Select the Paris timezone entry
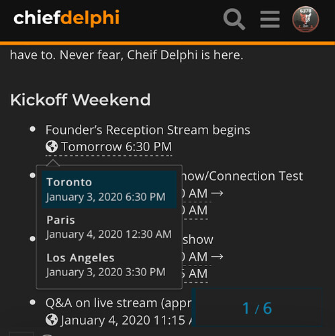335x336 pixels. pyautogui.click(x=109, y=227)
